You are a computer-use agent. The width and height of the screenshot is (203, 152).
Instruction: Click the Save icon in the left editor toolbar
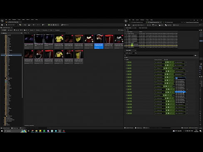click(x=2, y=25)
